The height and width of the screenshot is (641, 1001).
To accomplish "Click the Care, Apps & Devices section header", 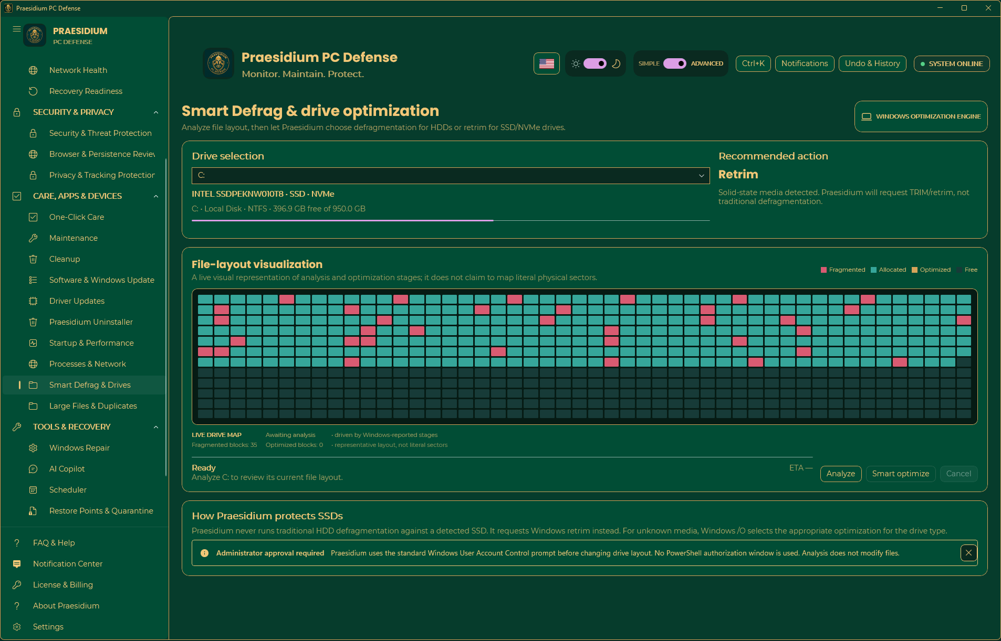I will tap(84, 196).
